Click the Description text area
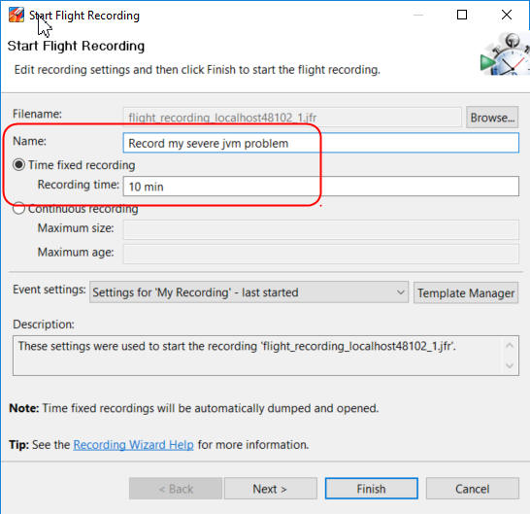Screen dimensions: 530x514 click(257, 356)
